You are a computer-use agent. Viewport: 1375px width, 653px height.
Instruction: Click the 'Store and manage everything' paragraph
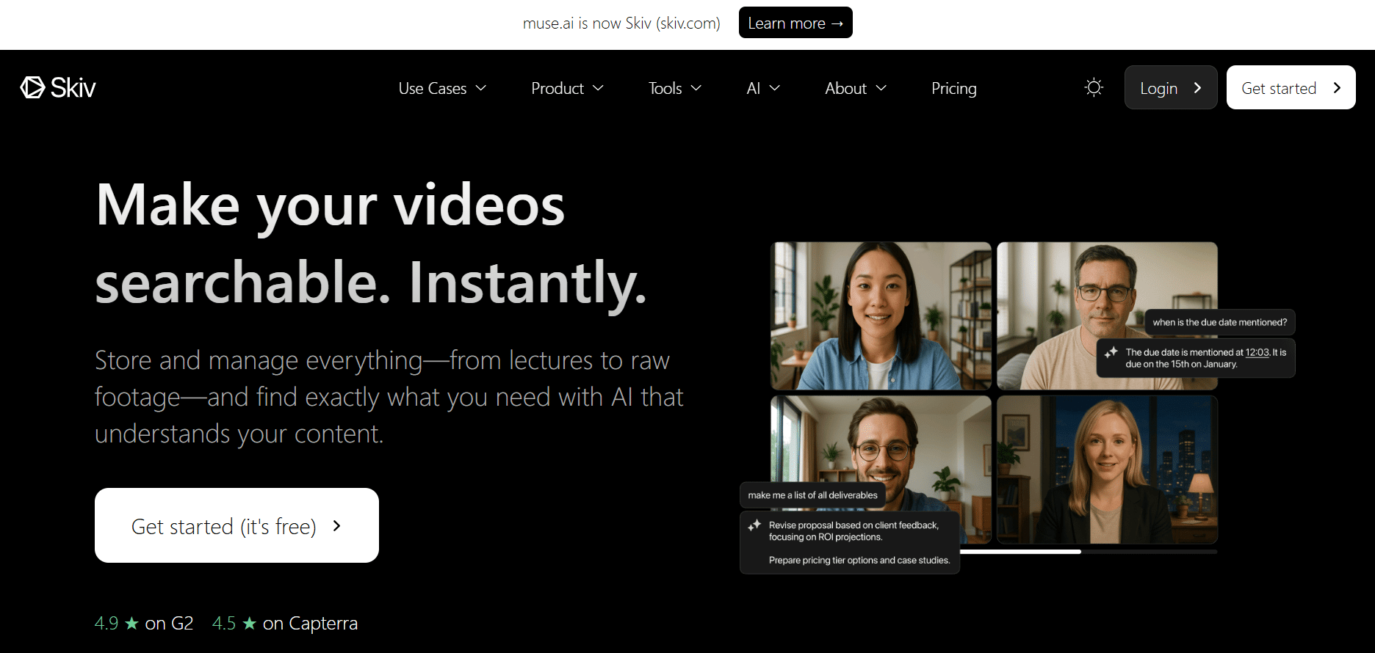tap(389, 397)
